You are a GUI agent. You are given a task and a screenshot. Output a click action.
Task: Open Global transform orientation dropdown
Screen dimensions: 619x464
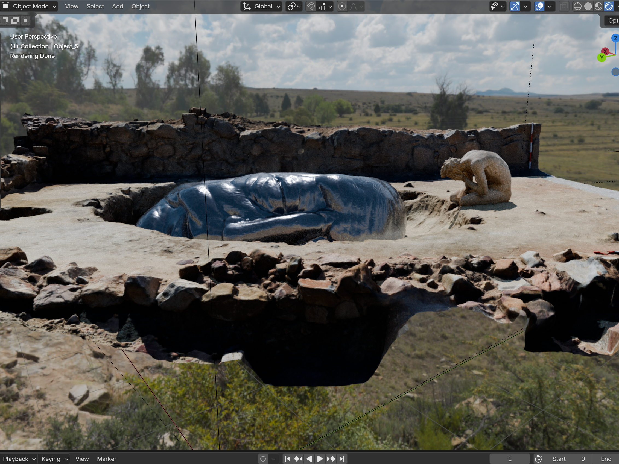tap(262, 7)
